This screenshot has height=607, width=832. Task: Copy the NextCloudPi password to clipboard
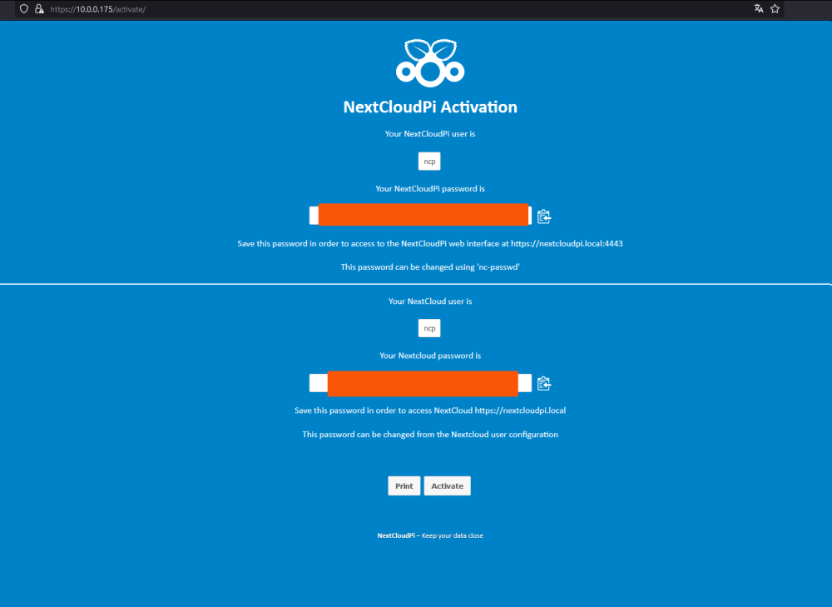click(x=544, y=216)
